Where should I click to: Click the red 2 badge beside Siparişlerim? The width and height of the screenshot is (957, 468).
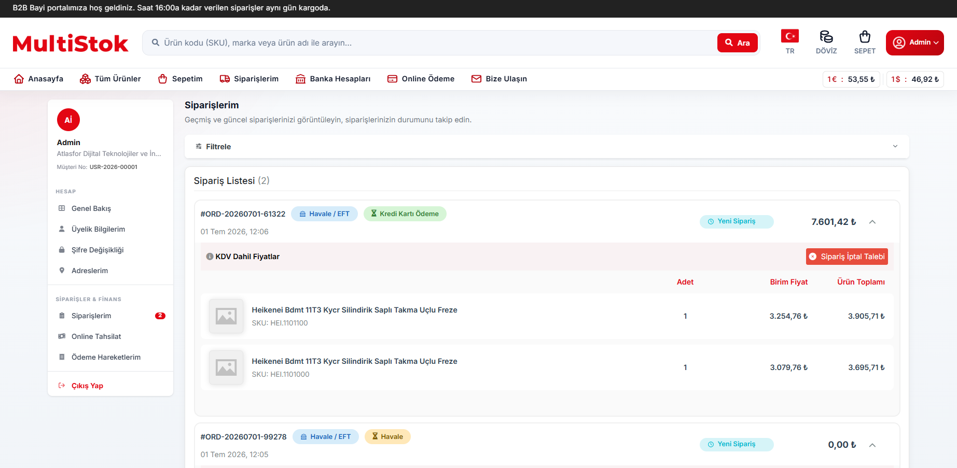[160, 316]
